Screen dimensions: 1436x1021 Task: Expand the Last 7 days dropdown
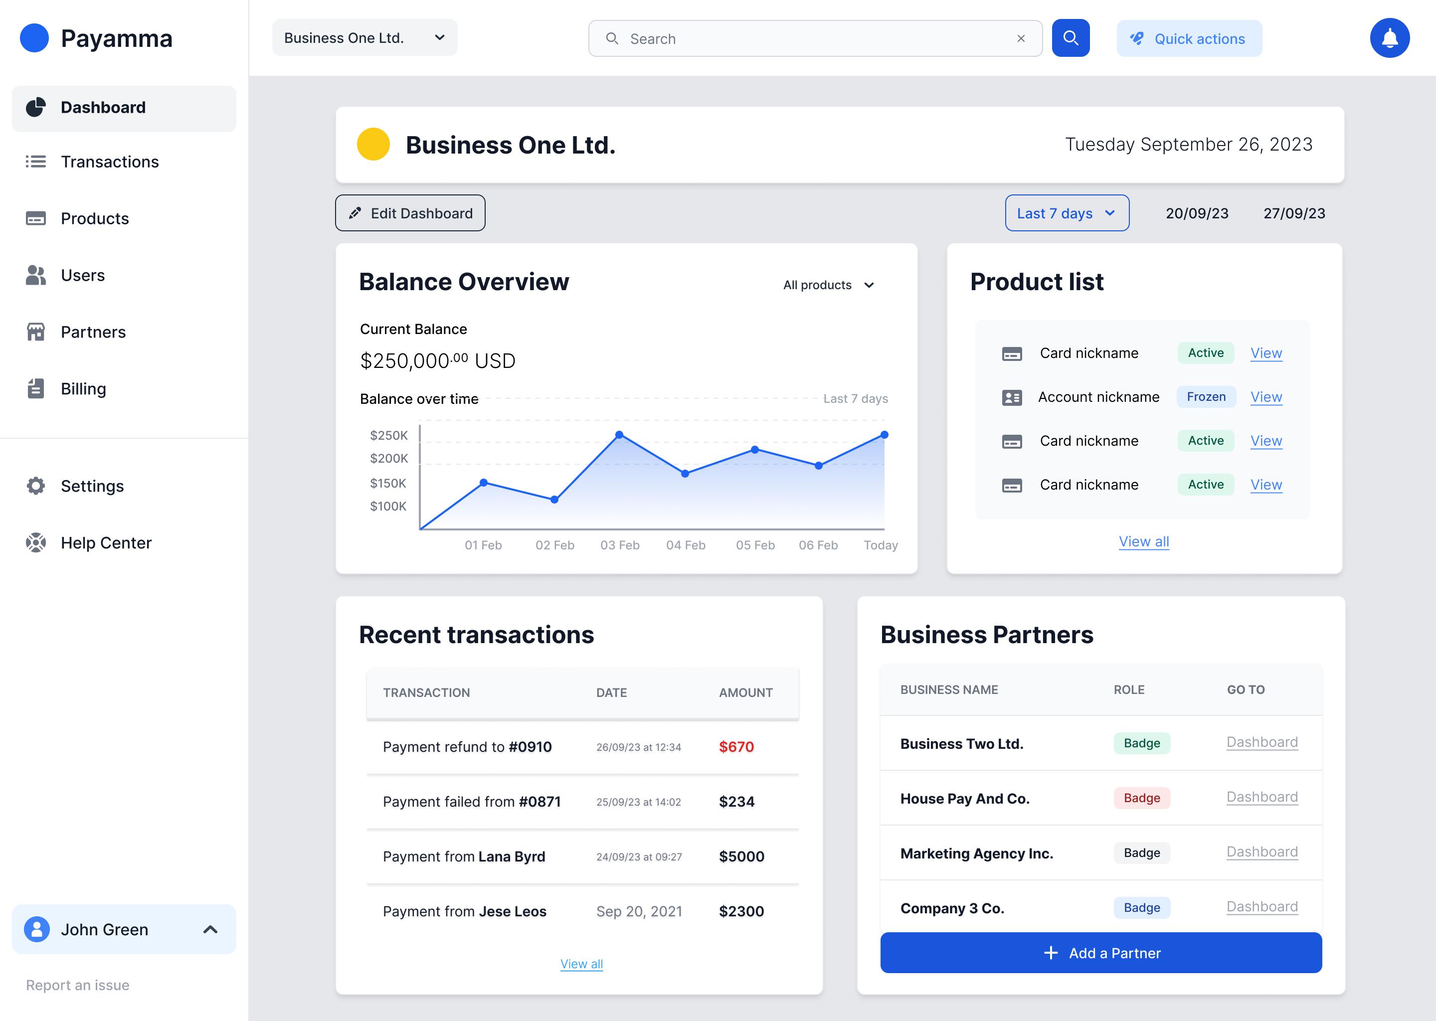1067,214
